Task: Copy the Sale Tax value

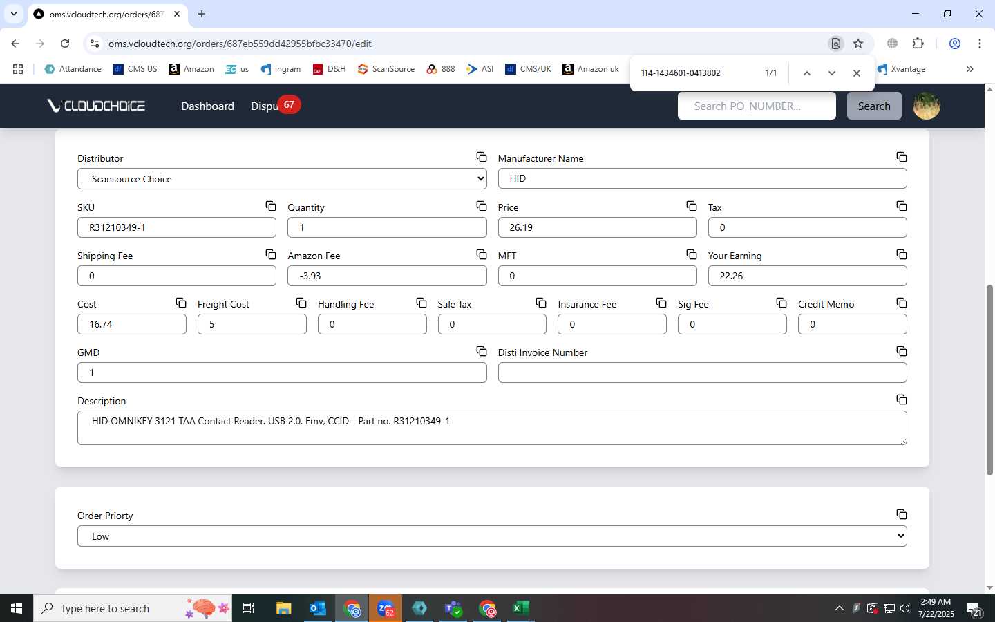Action: click(541, 303)
